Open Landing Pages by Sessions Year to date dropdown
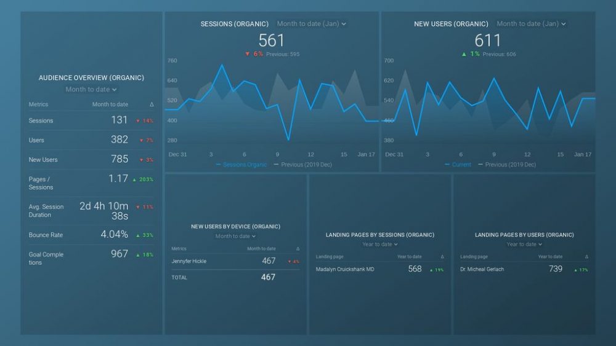616x346 pixels. 379,245
